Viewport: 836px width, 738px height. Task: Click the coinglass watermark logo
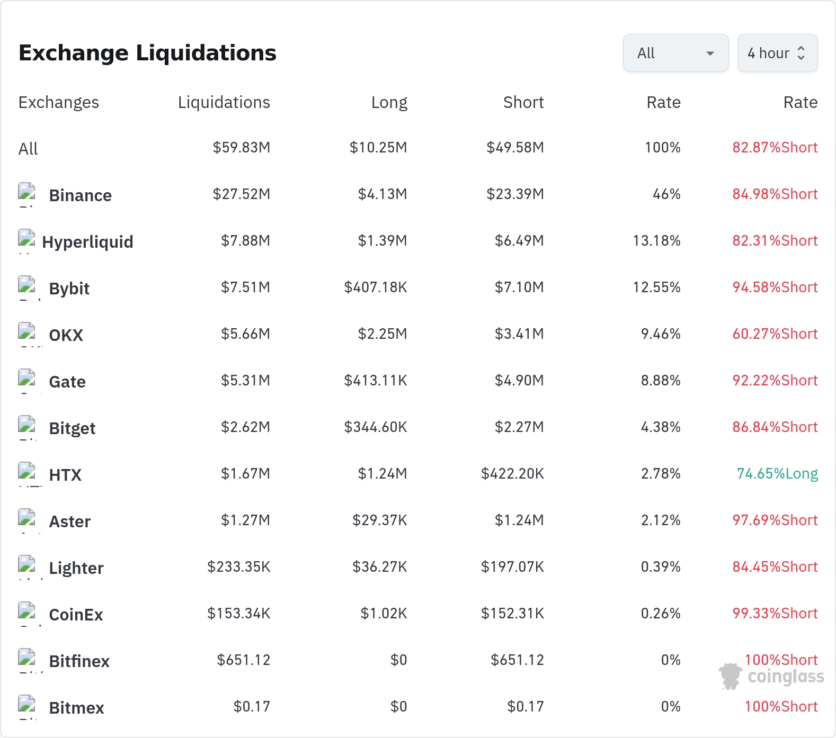point(771,676)
